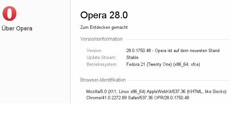Click the Chrome/41.0.2272.89 user agent line

138,98
